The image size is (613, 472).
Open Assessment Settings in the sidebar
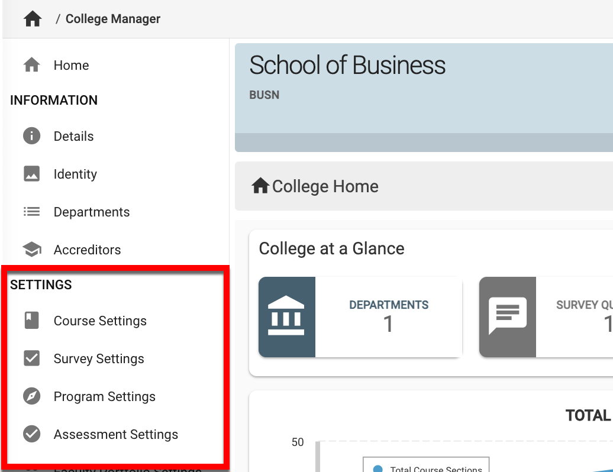(115, 434)
